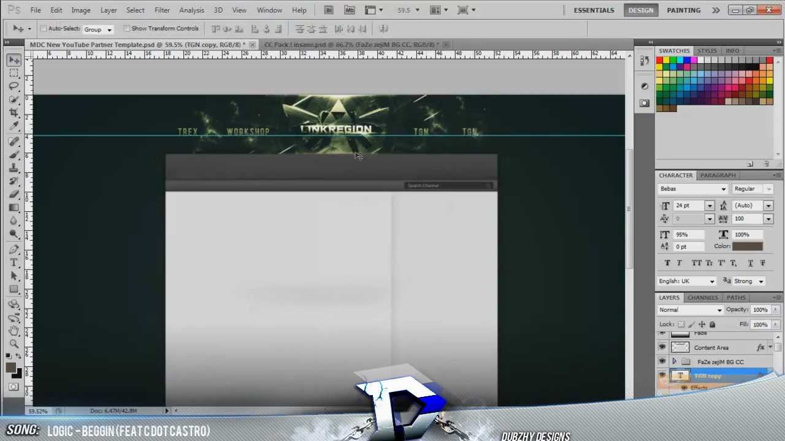Select the Horizontal Type tool
The image size is (785, 441).
pos(14,263)
